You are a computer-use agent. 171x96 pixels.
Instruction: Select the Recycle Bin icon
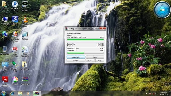pyautogui.click(x=5, y=50)
